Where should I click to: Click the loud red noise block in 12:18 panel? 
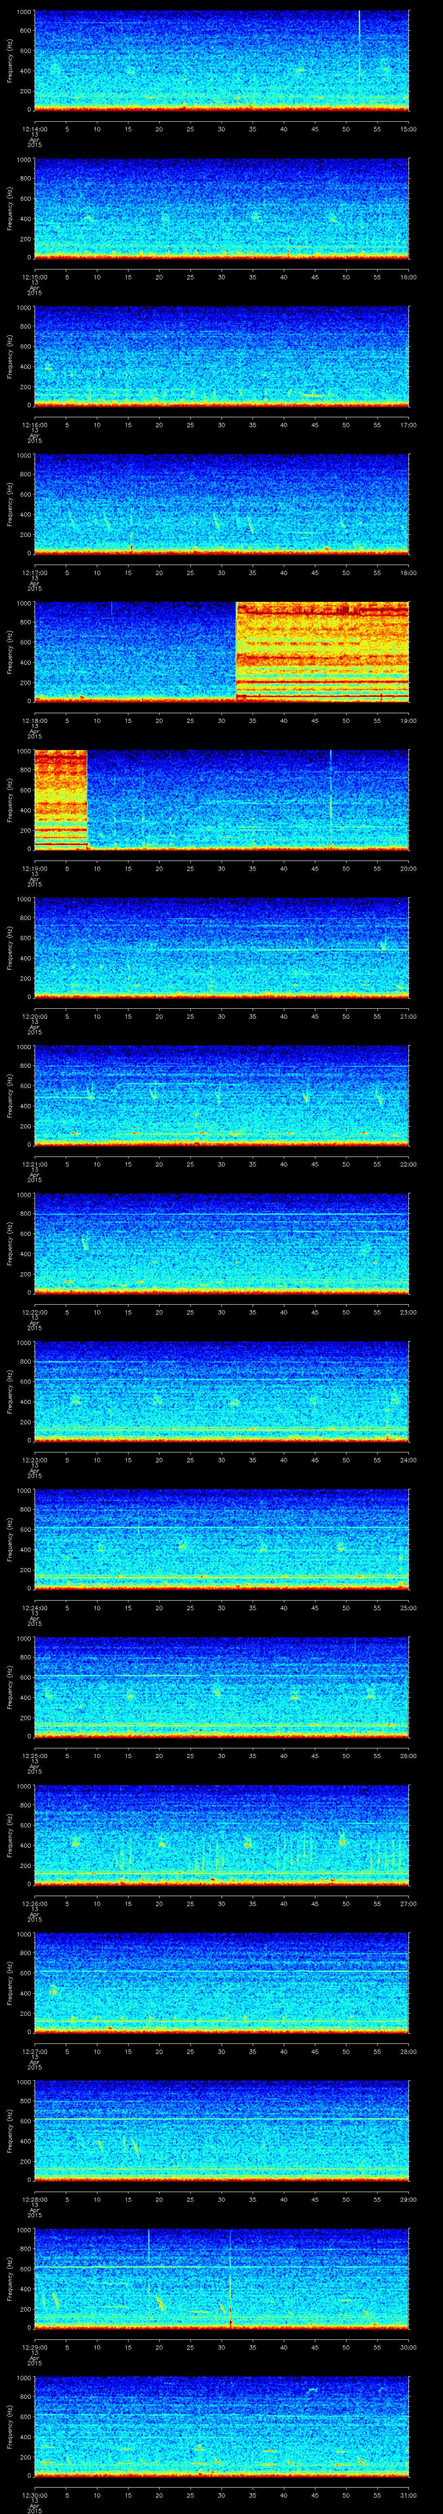pos(322,652)
